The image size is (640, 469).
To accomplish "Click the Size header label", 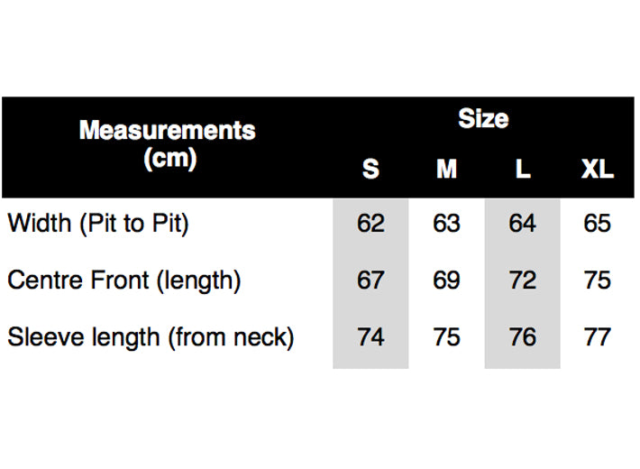I will [483, 118].
